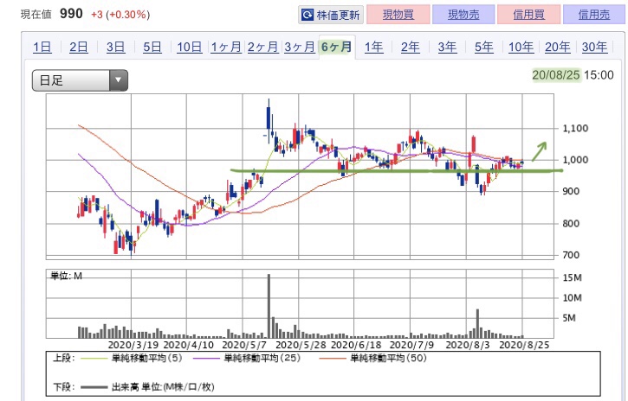
Task: Click the current price value 990
Action: pos(71,14)
